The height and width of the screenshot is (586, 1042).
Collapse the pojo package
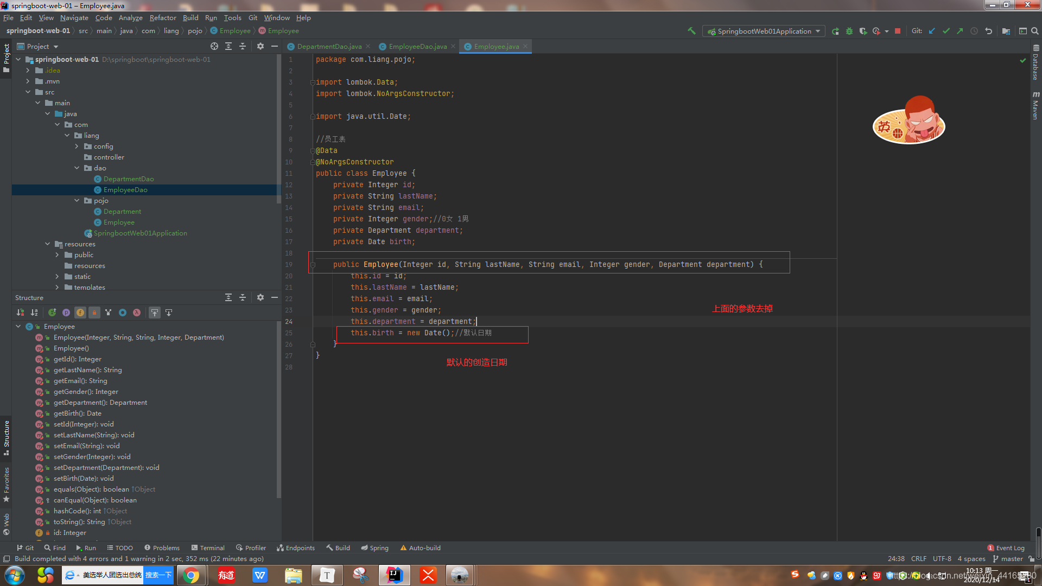click(x=77, y=201)
